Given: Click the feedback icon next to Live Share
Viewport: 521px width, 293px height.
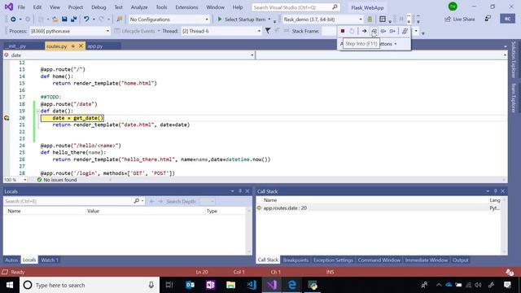Looking at the screenshot, I should 488,19.
